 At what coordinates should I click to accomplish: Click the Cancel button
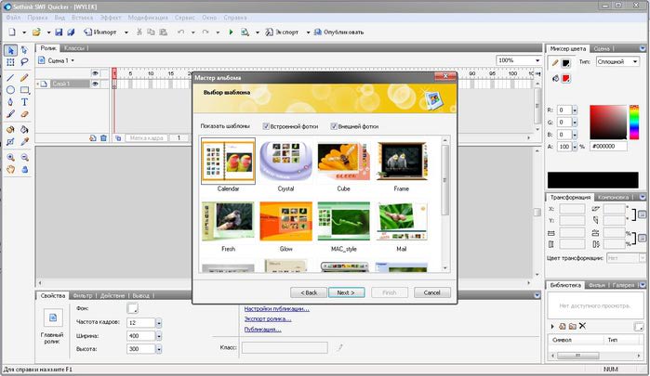click(x=432, y=292)
